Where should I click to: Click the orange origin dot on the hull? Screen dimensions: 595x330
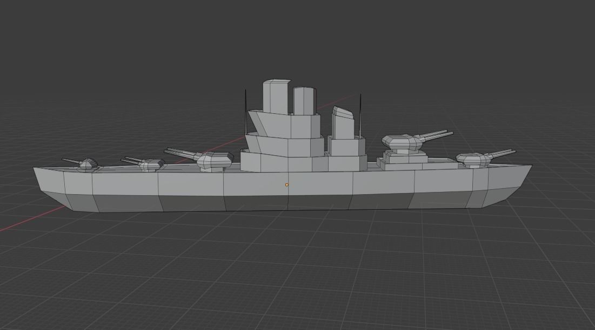286,184
